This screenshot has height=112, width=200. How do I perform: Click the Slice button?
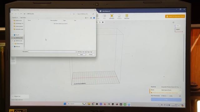pyautogui.click(x=166, y=100)
